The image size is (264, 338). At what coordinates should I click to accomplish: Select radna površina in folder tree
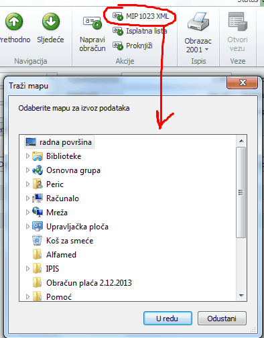click(x=59, y=142)
